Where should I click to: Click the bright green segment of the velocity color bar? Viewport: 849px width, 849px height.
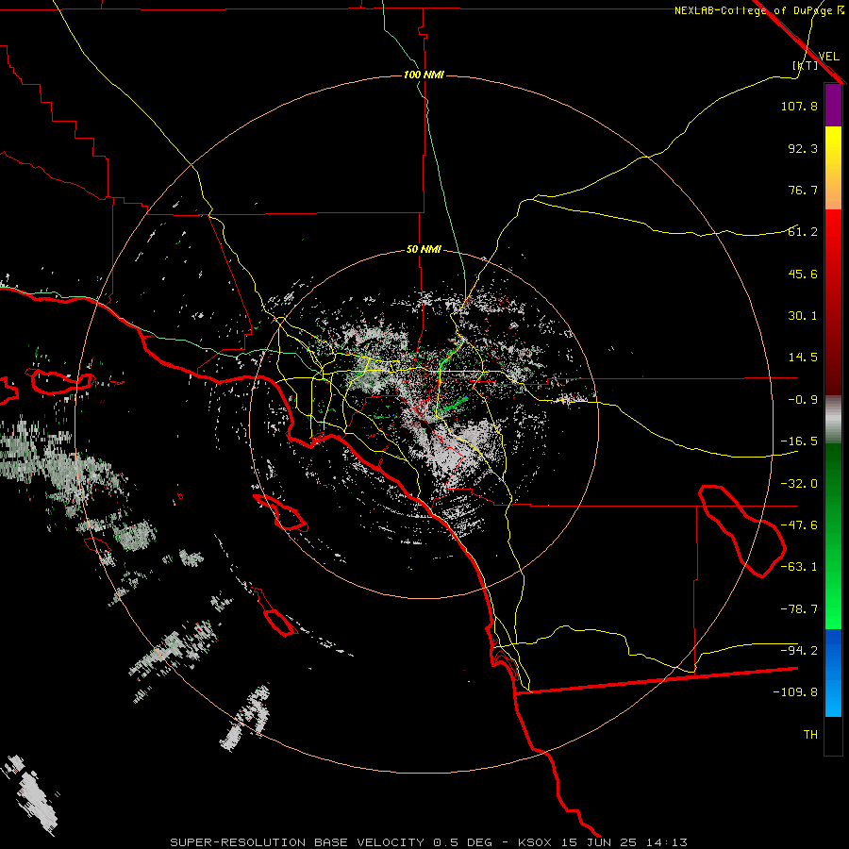click(833, 536)
